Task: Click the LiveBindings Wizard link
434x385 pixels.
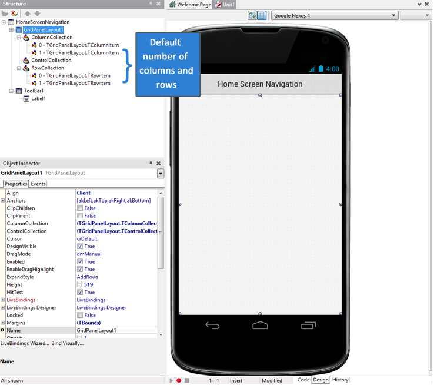Action: [x=25, y=343]
